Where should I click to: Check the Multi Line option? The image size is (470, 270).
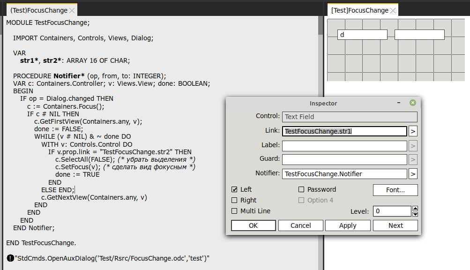pos(234,211)
